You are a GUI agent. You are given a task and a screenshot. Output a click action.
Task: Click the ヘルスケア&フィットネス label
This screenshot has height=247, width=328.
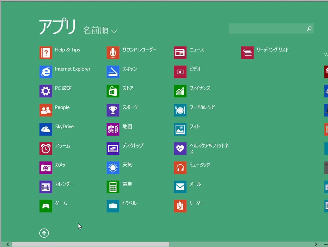[x=209, y=149]
